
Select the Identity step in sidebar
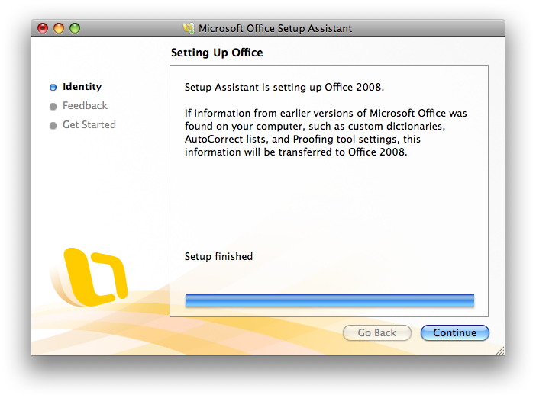[x=82, y=87]
